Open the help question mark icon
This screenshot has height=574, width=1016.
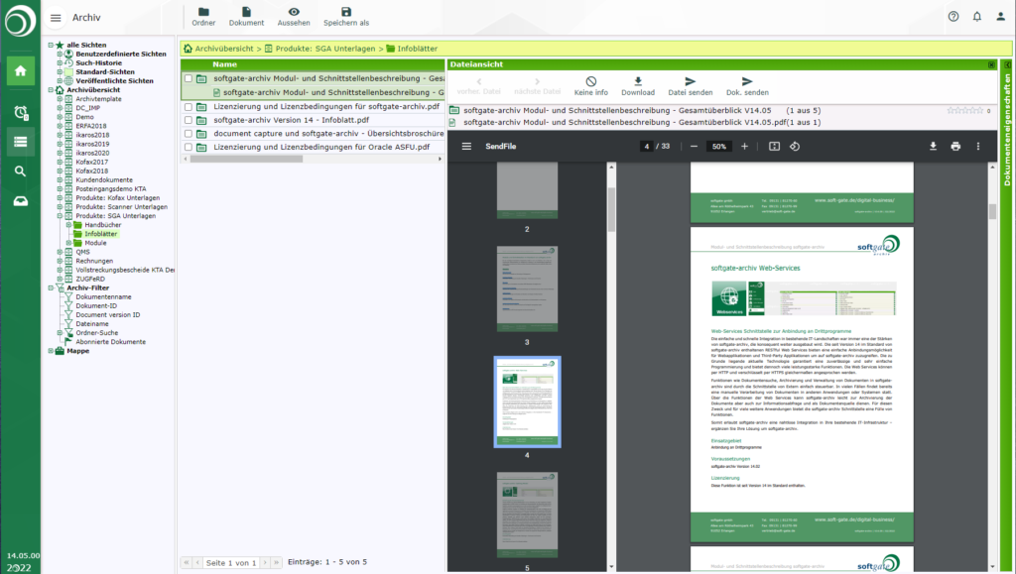tap(953, 17)
